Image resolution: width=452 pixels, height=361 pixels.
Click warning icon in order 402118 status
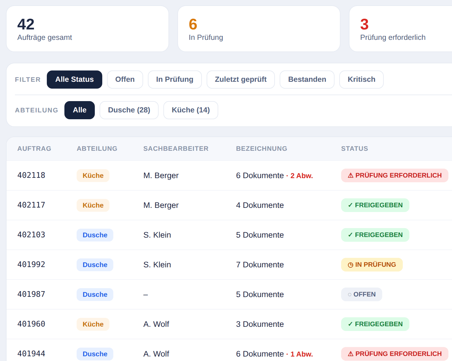tap(351, 175)
